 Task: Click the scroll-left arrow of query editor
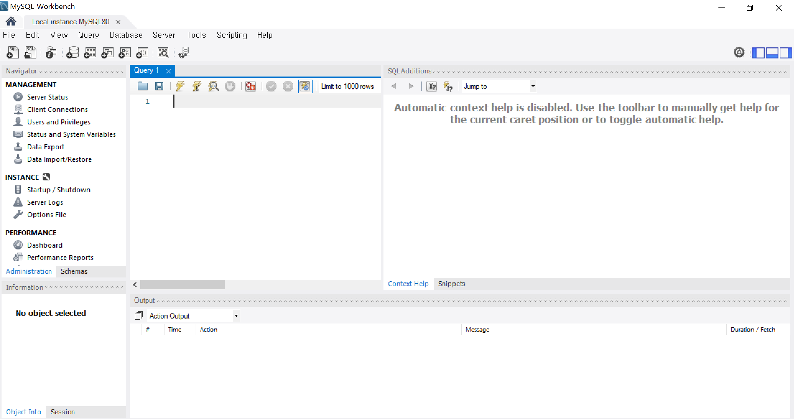click(135, 285)
